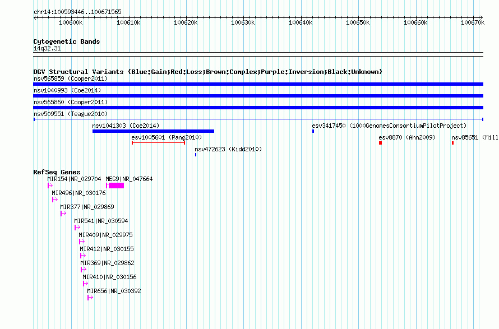Open the nsv472623 (Kidd2010) label

(x=228, y=149)
